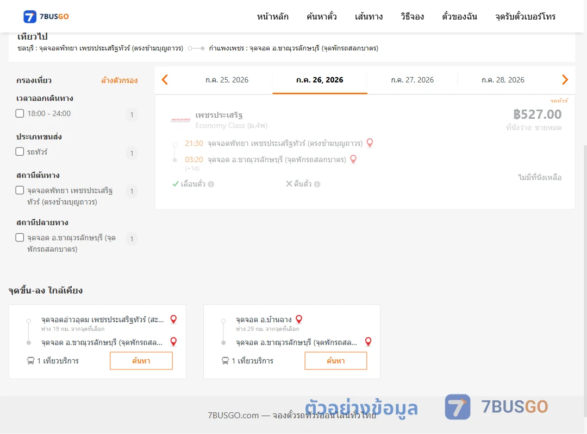Click the footer 7BUSGO logo
Image resolution: width=587 pixels, height=434 pixels.
point(496,407)
